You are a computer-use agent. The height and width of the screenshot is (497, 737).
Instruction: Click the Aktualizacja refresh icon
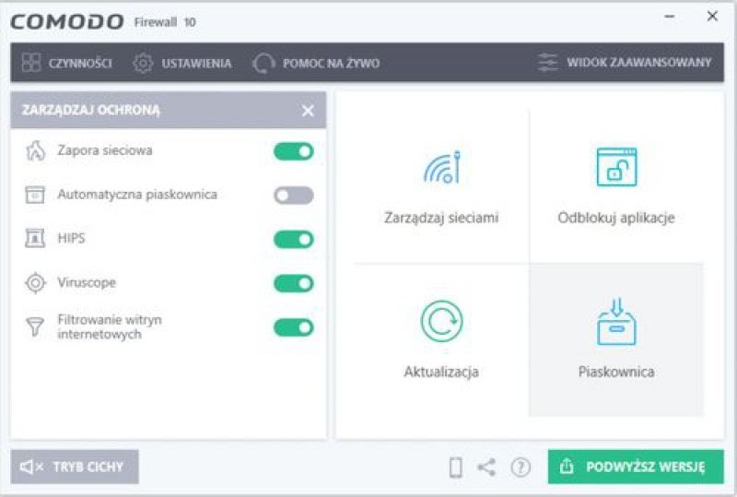(x=441, y=321)
